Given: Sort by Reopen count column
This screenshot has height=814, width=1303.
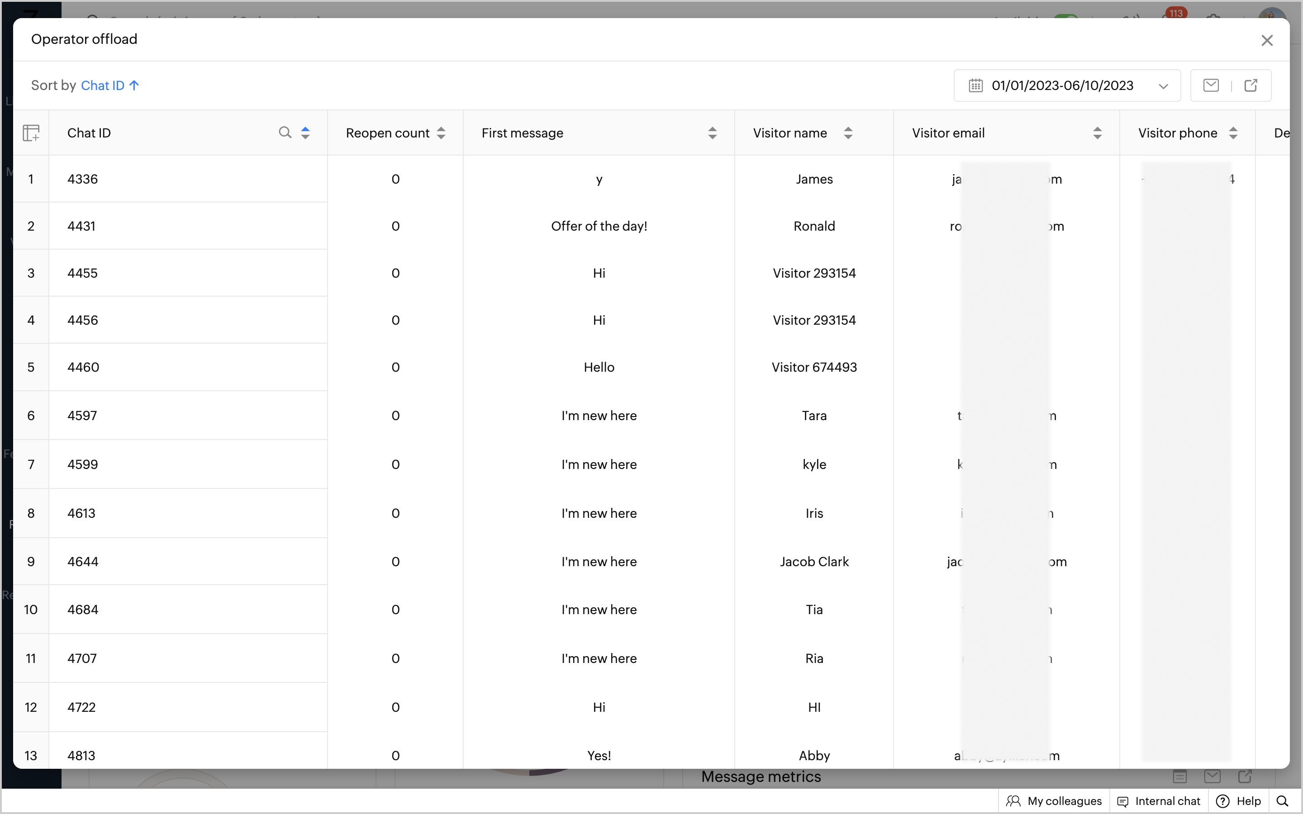Looking at the screenshot, I should (x=441, y=133).
